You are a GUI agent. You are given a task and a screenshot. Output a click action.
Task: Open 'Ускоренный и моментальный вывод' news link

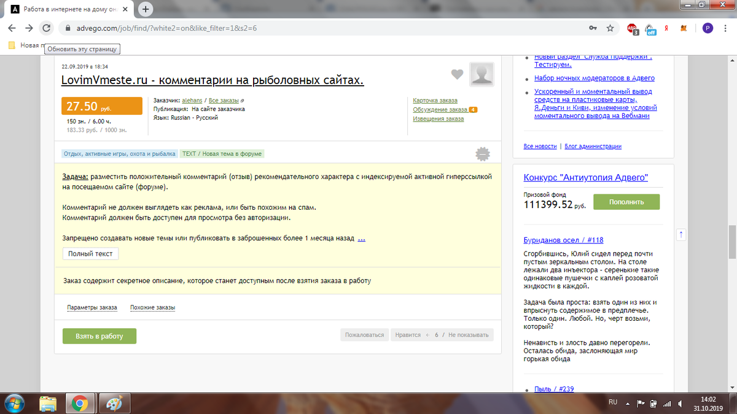point(596,104)
